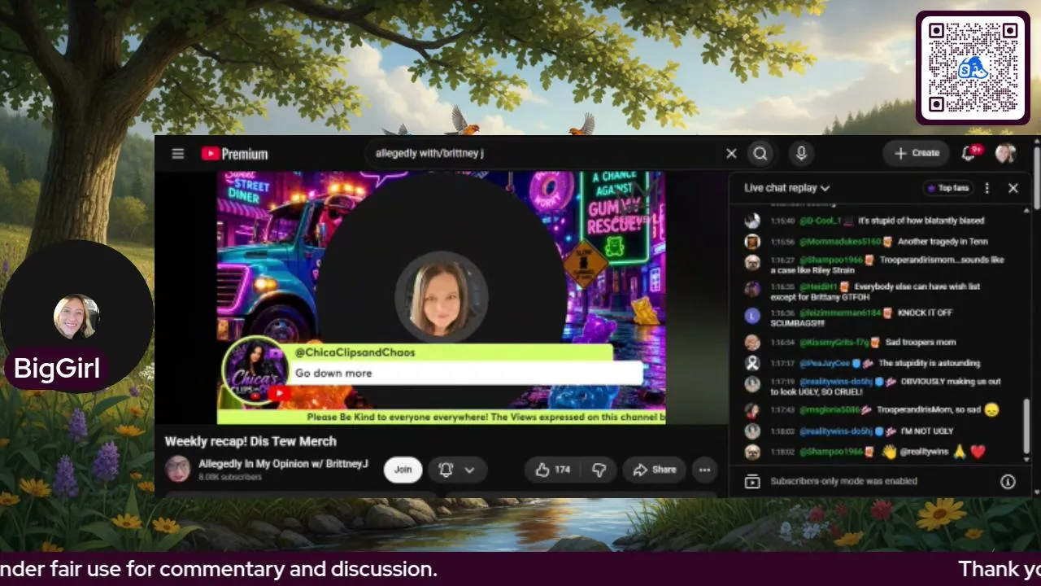This screenshot has width=1041, height=586.
Task: Expand the Live chat replay dropdown
Action: [x=786, y=188]
